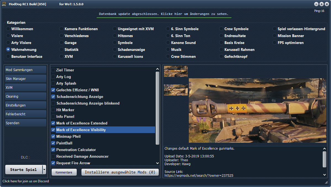This screenshot has width=331, height=187.
Task: Enable the Arty Log checkbox
Action: pyautogui.click(x=53, y=77)
